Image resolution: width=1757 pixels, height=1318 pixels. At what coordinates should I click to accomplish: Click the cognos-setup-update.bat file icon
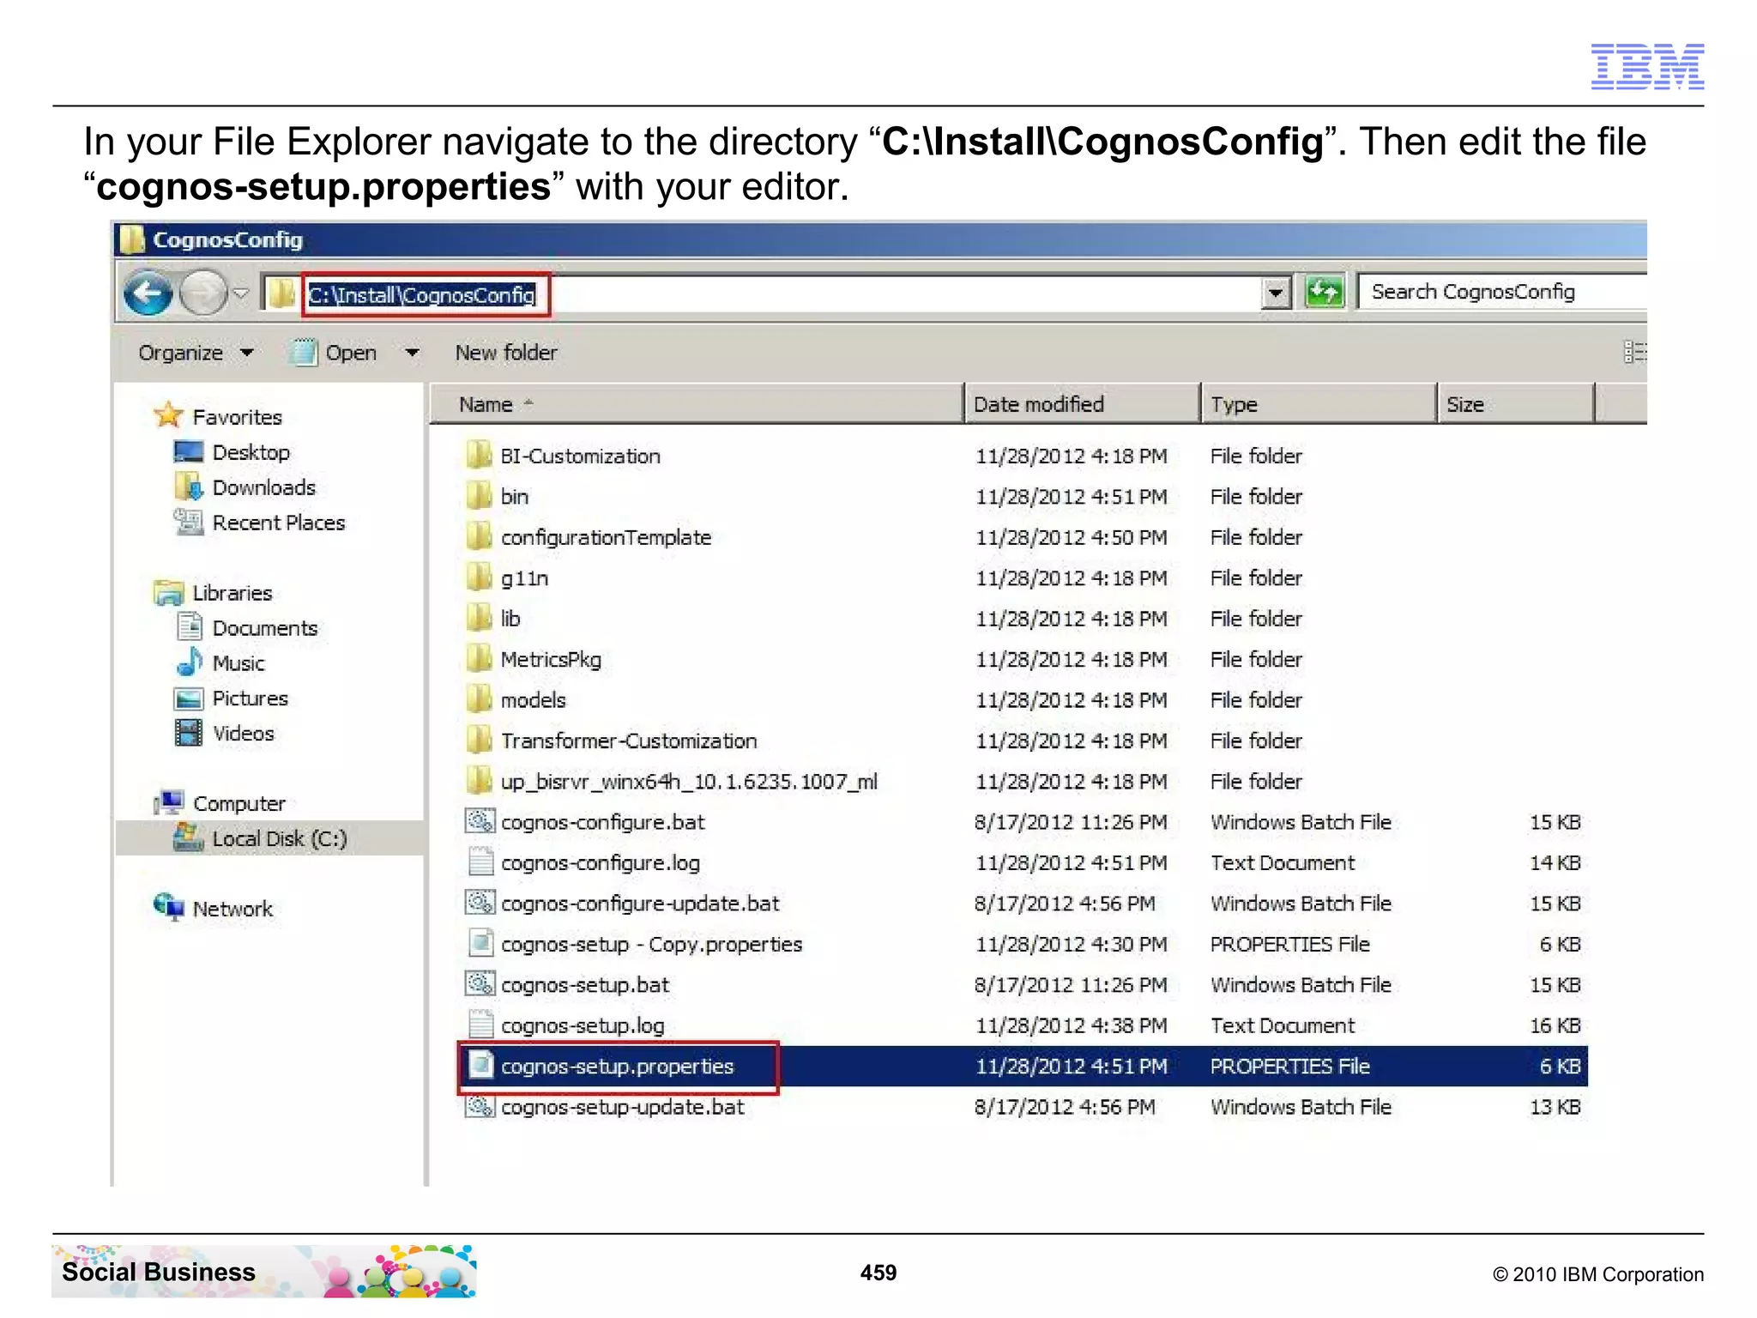[480, 1106]
